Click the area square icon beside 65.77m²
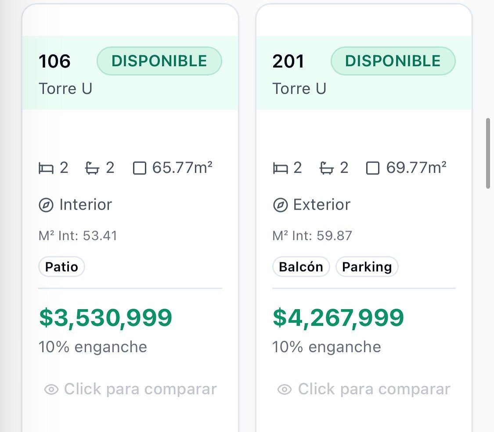 tap(140, 168)
